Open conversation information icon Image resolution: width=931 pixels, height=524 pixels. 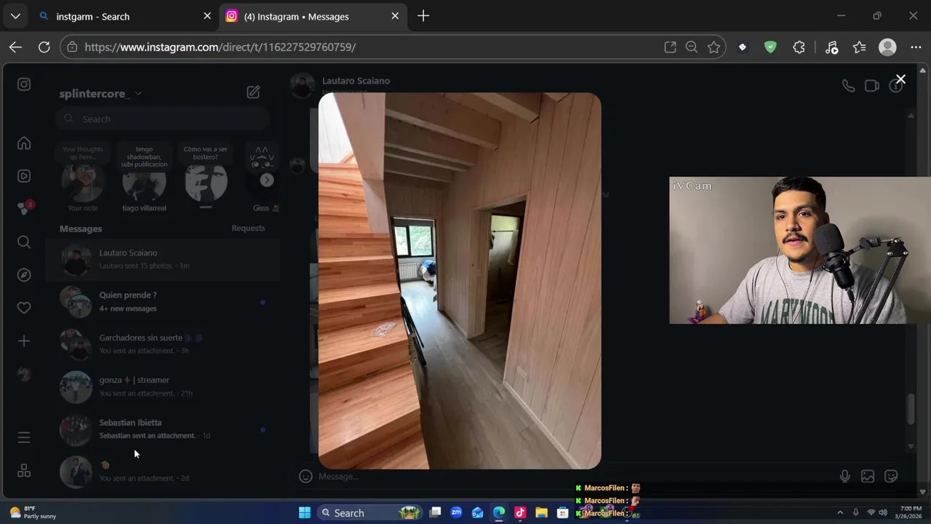[896, 86]
